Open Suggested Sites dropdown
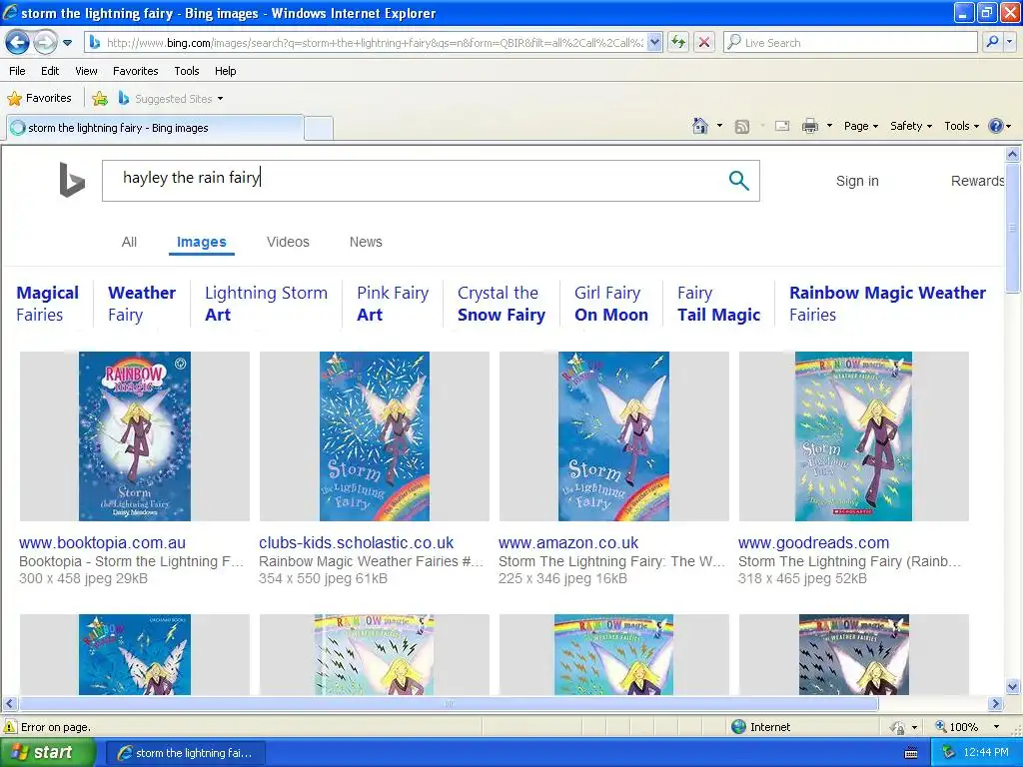1023x767 pixels. click(x=171, y=99)
